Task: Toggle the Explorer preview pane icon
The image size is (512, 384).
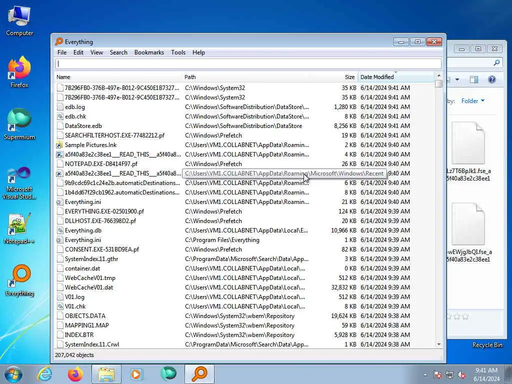Action: click(474, 79)
